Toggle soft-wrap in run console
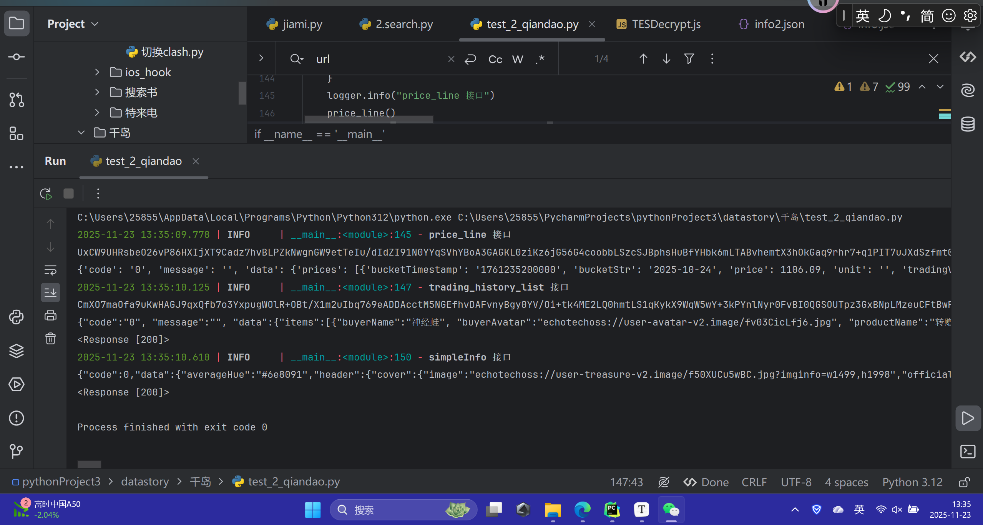 50,270
